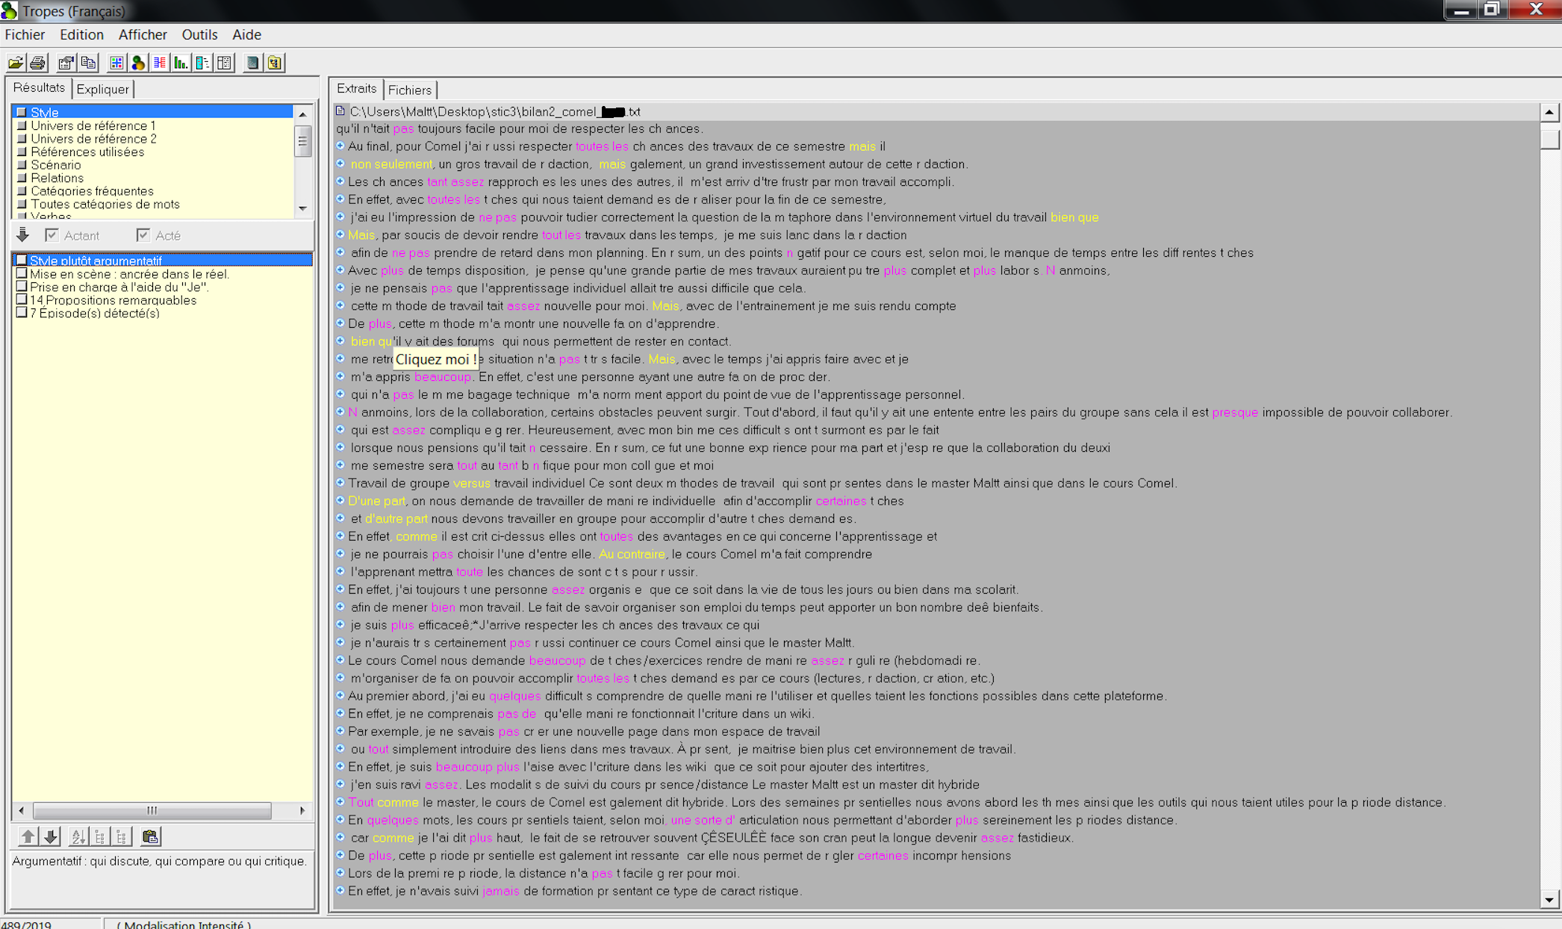This screenshot has width=1562, height=929.
Task: Open the Edition menu
Action: point(81,34)
